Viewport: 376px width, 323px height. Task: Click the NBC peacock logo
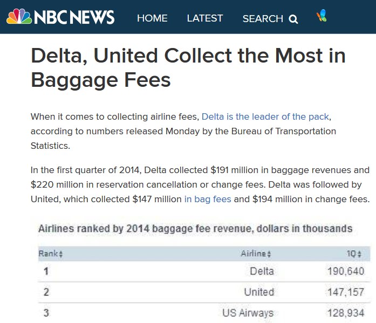point(19,17)
